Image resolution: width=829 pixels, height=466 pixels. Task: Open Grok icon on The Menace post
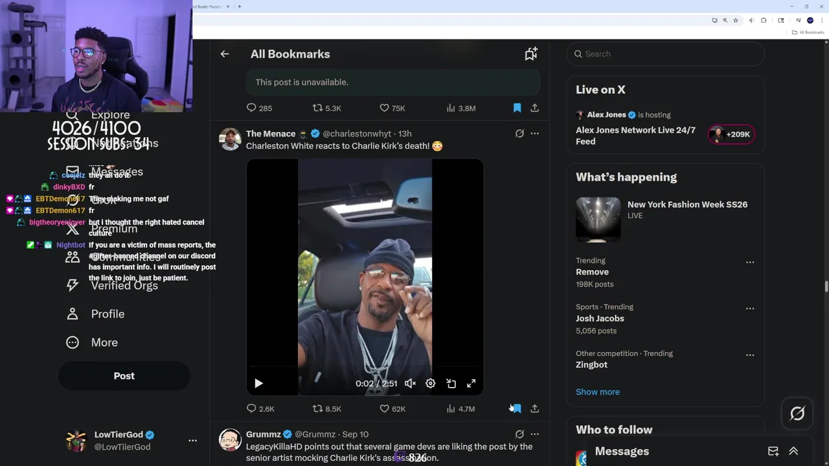point(519,133)
